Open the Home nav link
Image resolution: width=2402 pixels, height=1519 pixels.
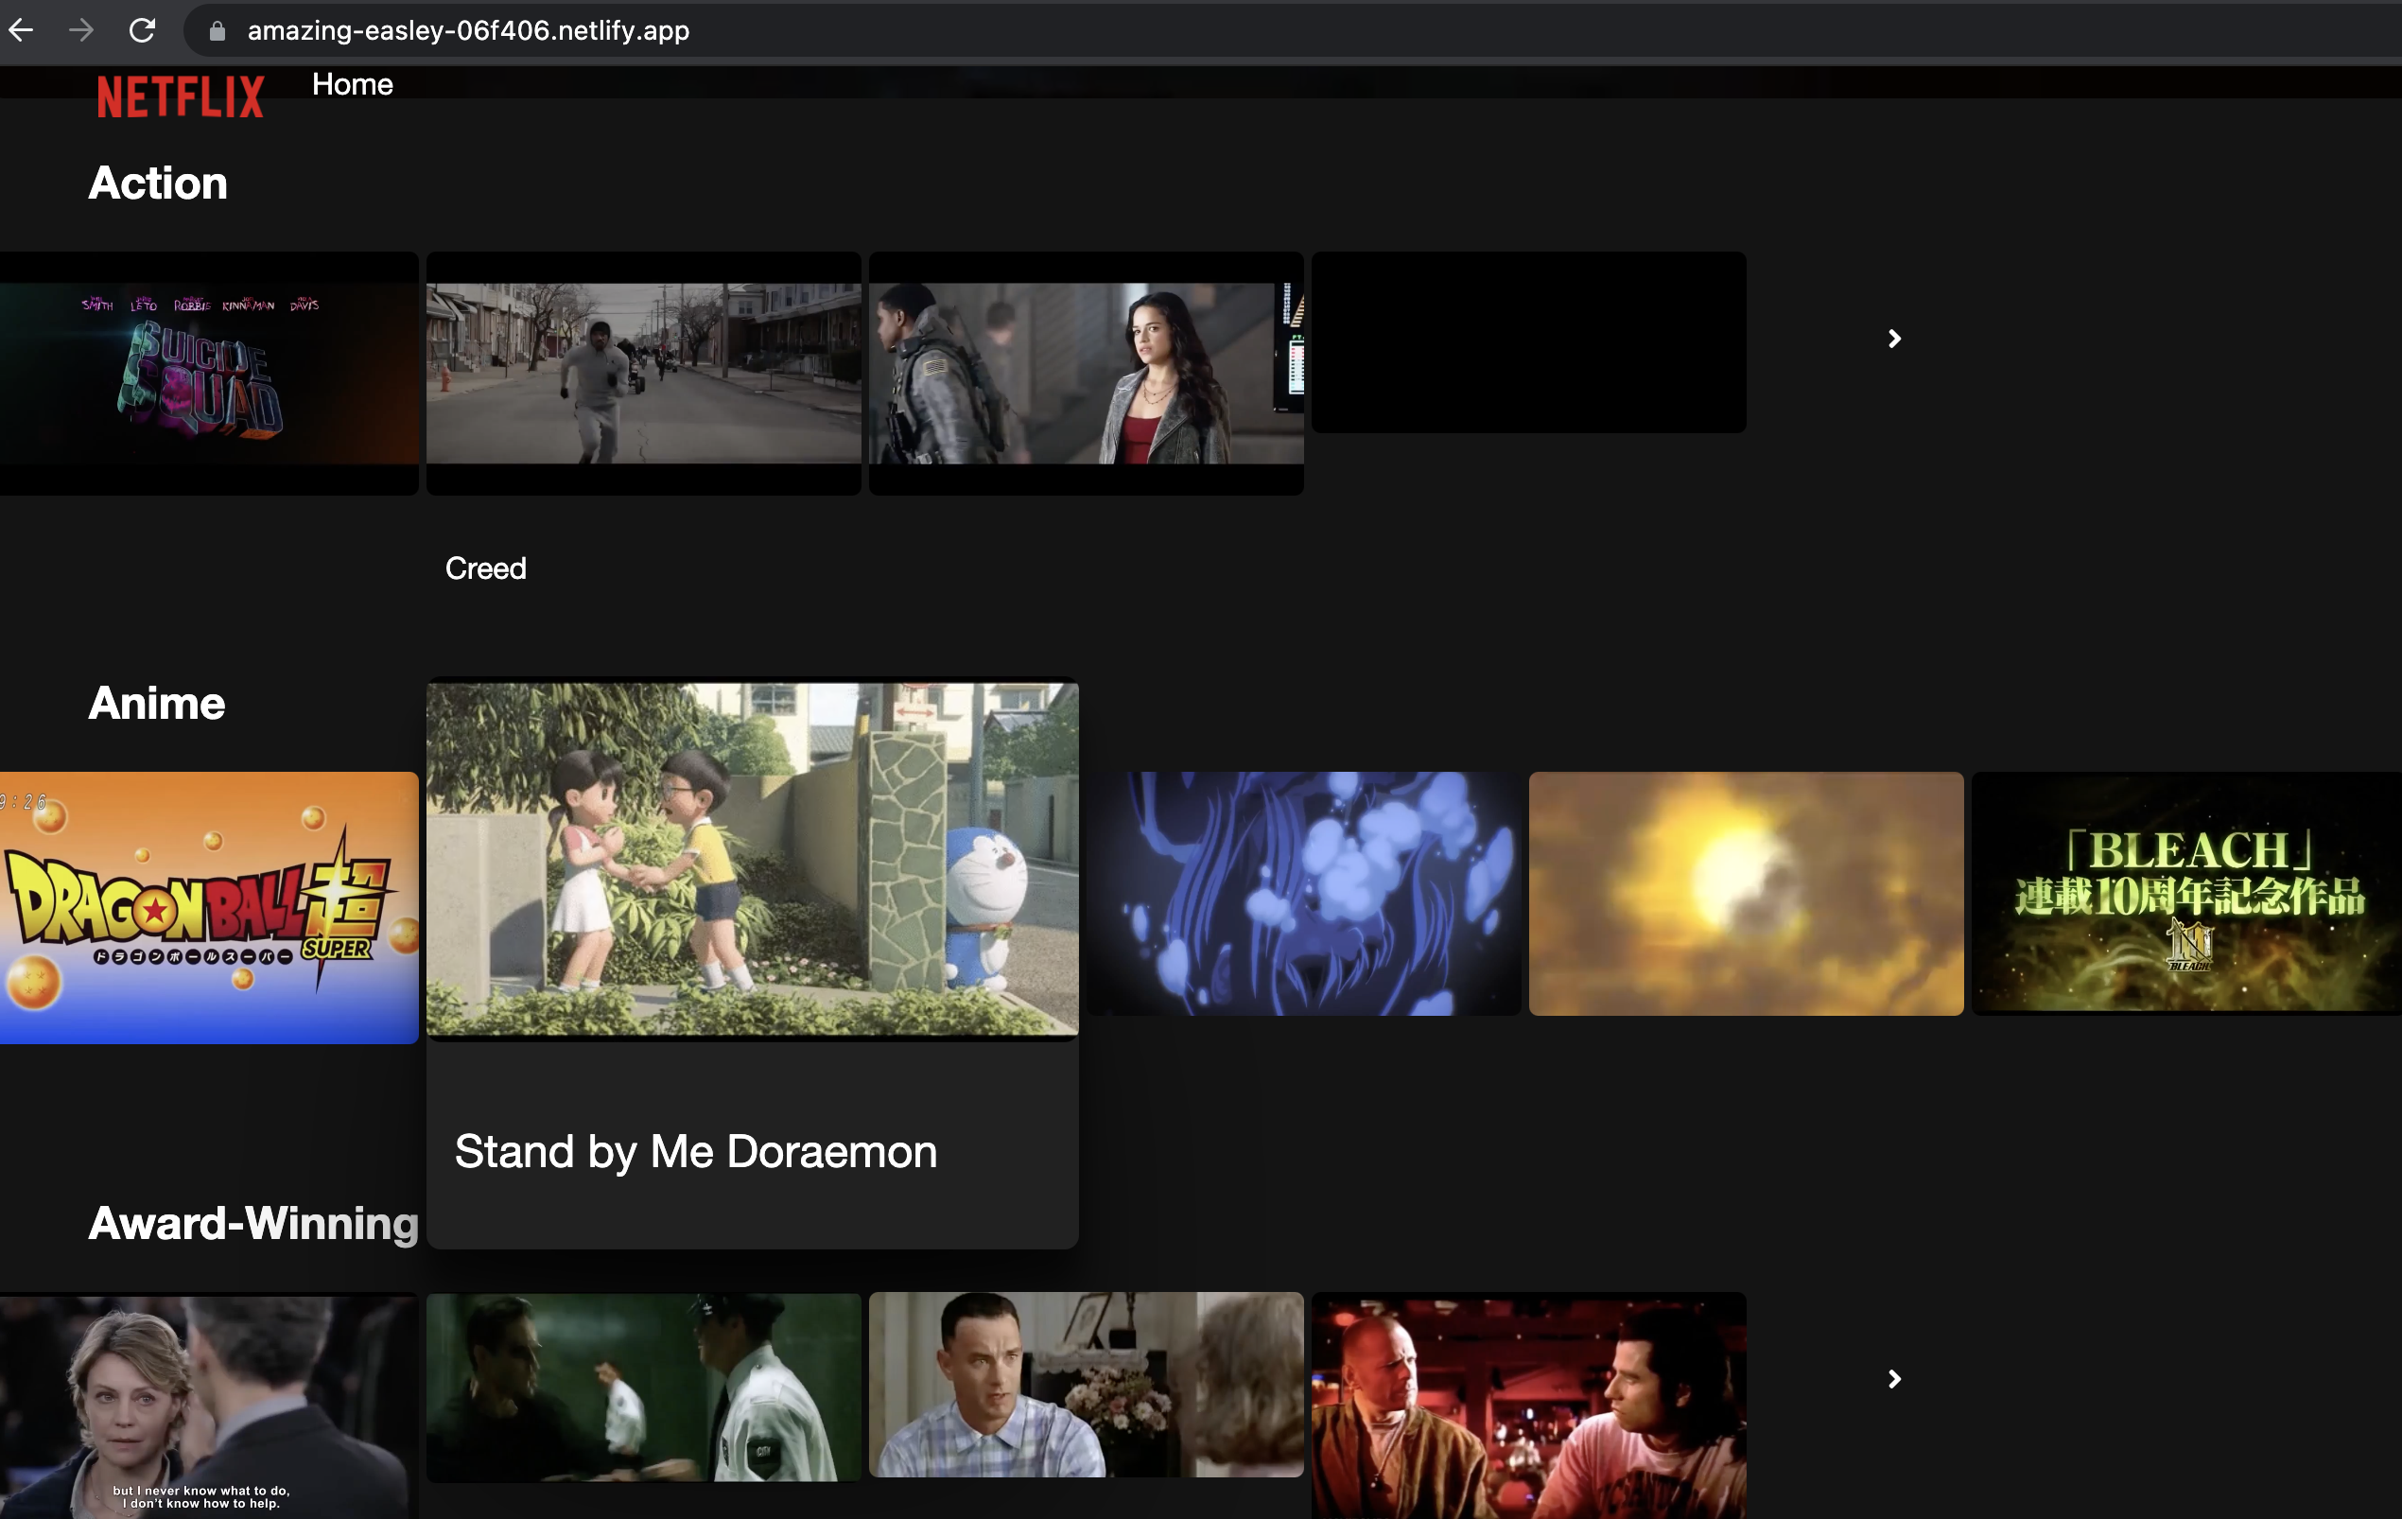352,85
